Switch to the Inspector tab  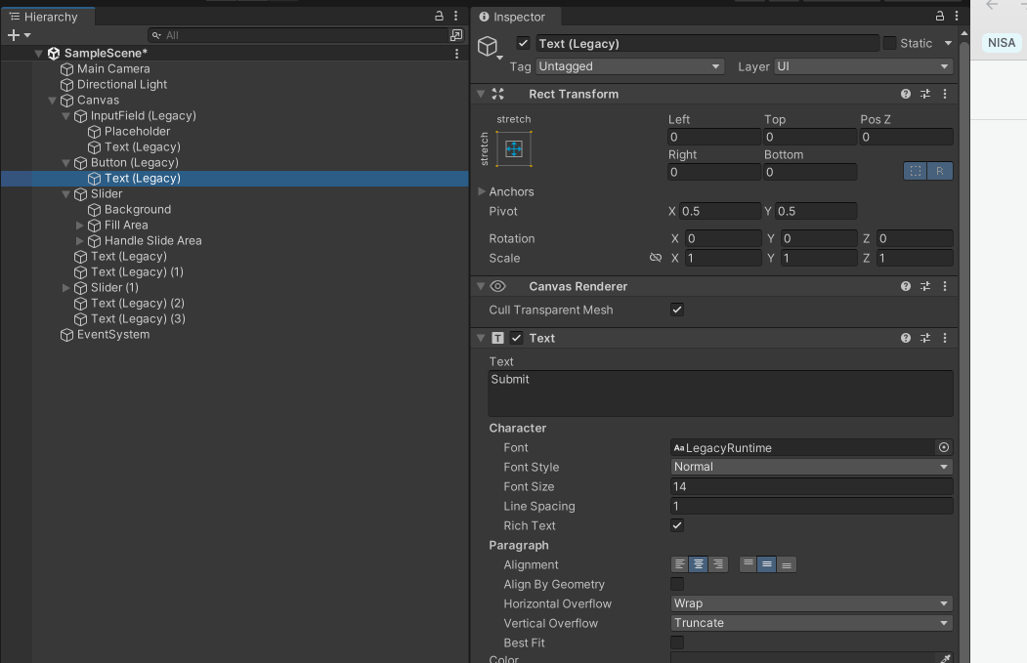(515, 17)
